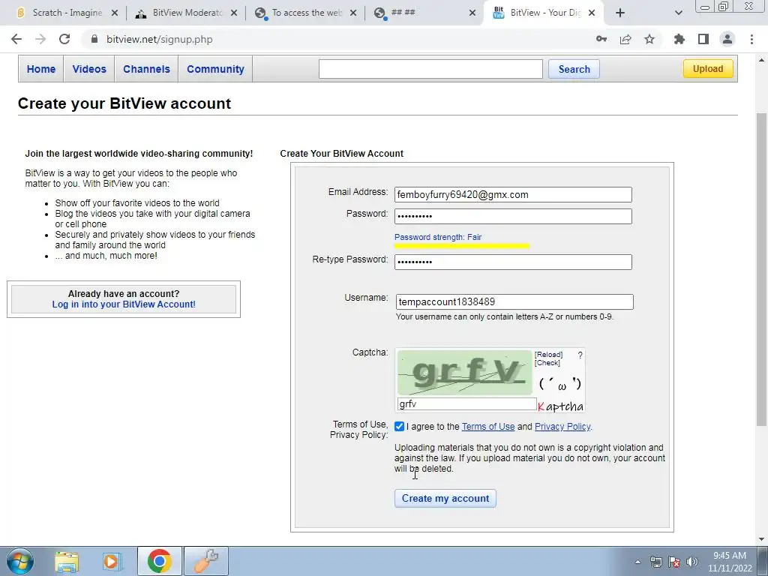Viewport: 768px width, 576px height.
Task: Open the Community navigation item
Action: [x=215, y=69]
